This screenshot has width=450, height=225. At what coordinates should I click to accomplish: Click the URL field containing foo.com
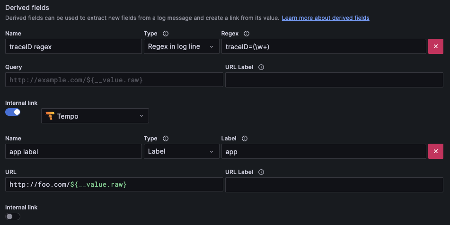[114, 184]
